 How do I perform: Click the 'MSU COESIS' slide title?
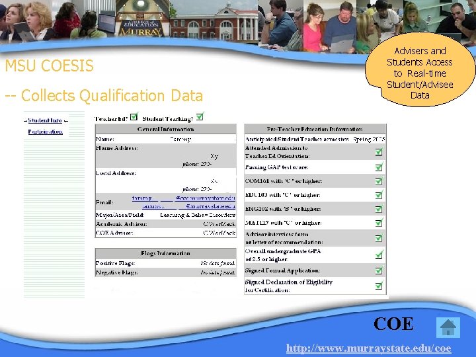tap(49, 65)
